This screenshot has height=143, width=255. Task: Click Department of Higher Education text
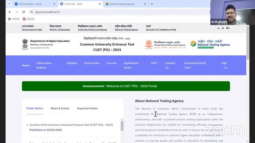point(50,41)
